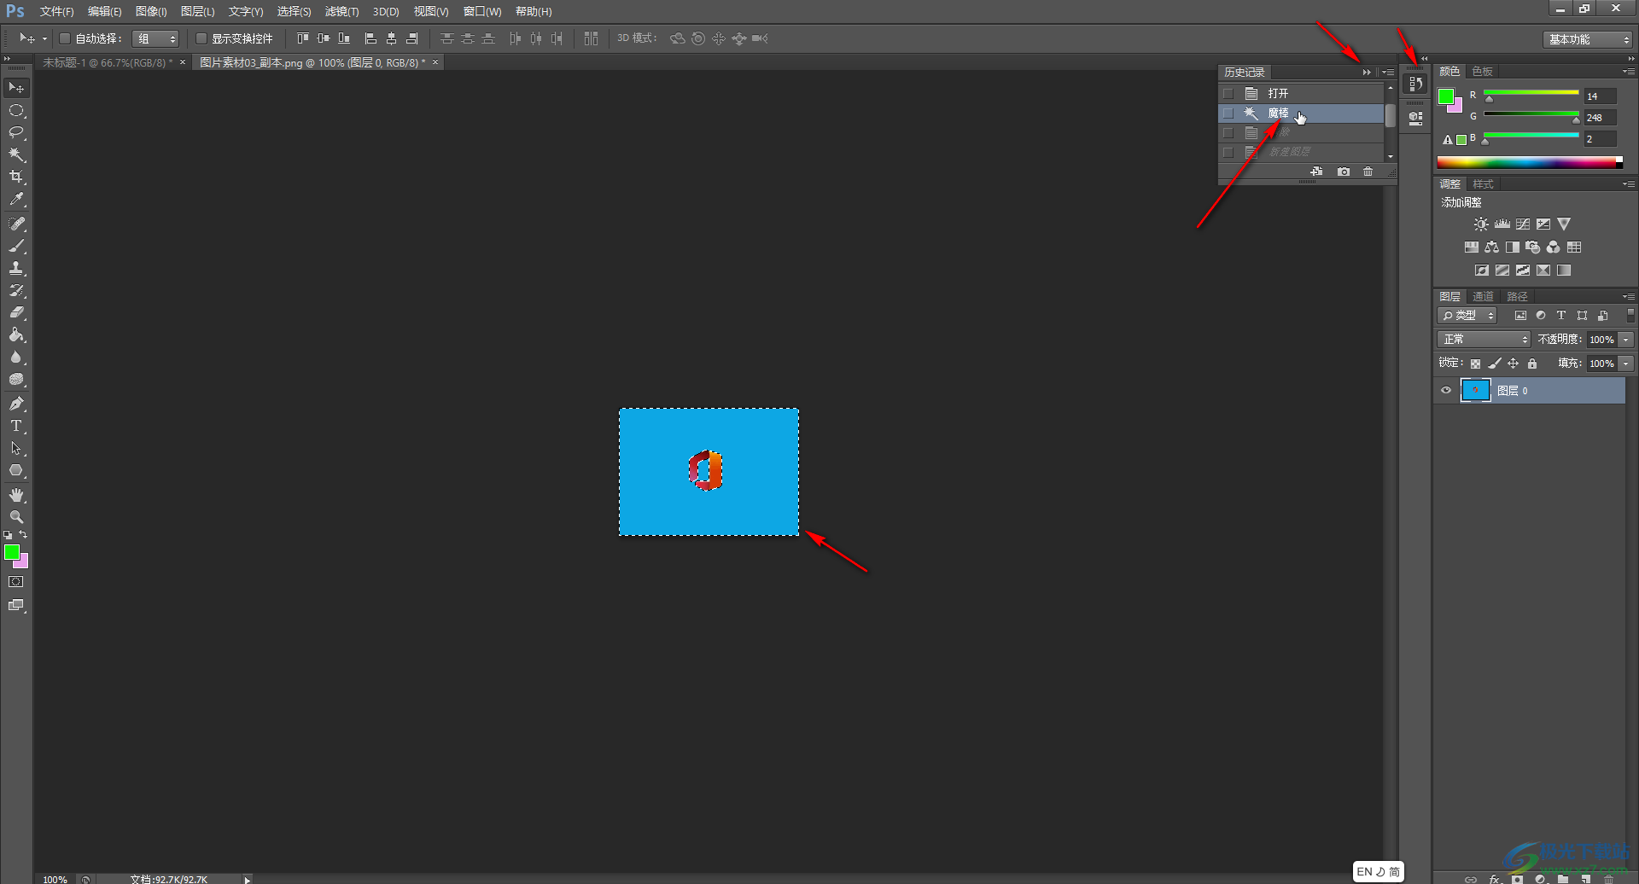
Task: Select the Crop tool
Action: pos(16,177)
